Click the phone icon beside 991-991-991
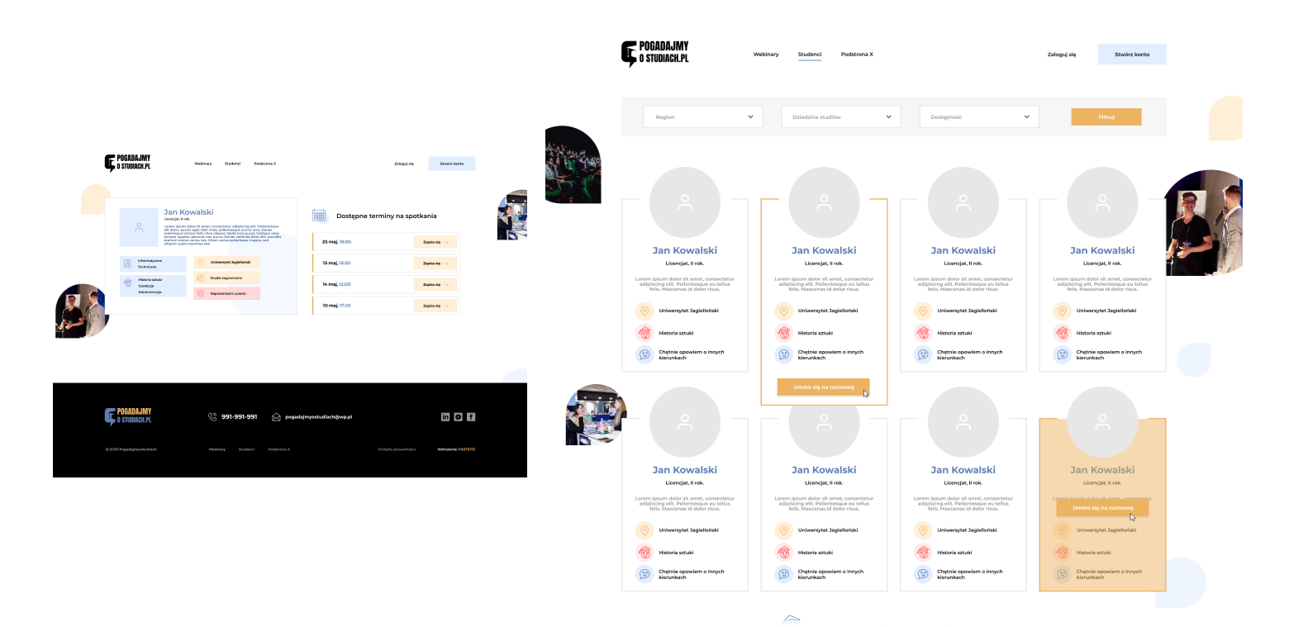The height and width of the screenshot is (627, 1289). (212, 417)
